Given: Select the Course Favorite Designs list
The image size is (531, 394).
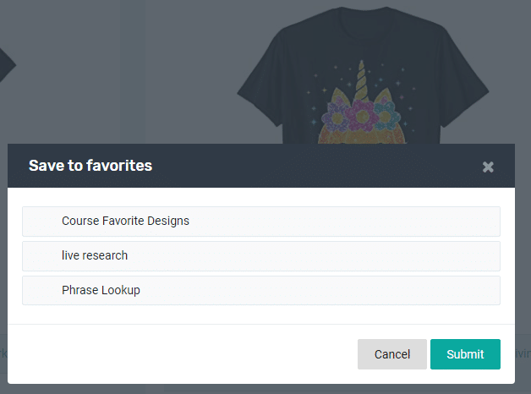Looking at the screenshot, I should 261,222.
